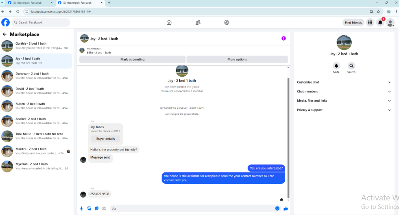Click 'Hello is the property pet friendly?' message

point(113,150)
